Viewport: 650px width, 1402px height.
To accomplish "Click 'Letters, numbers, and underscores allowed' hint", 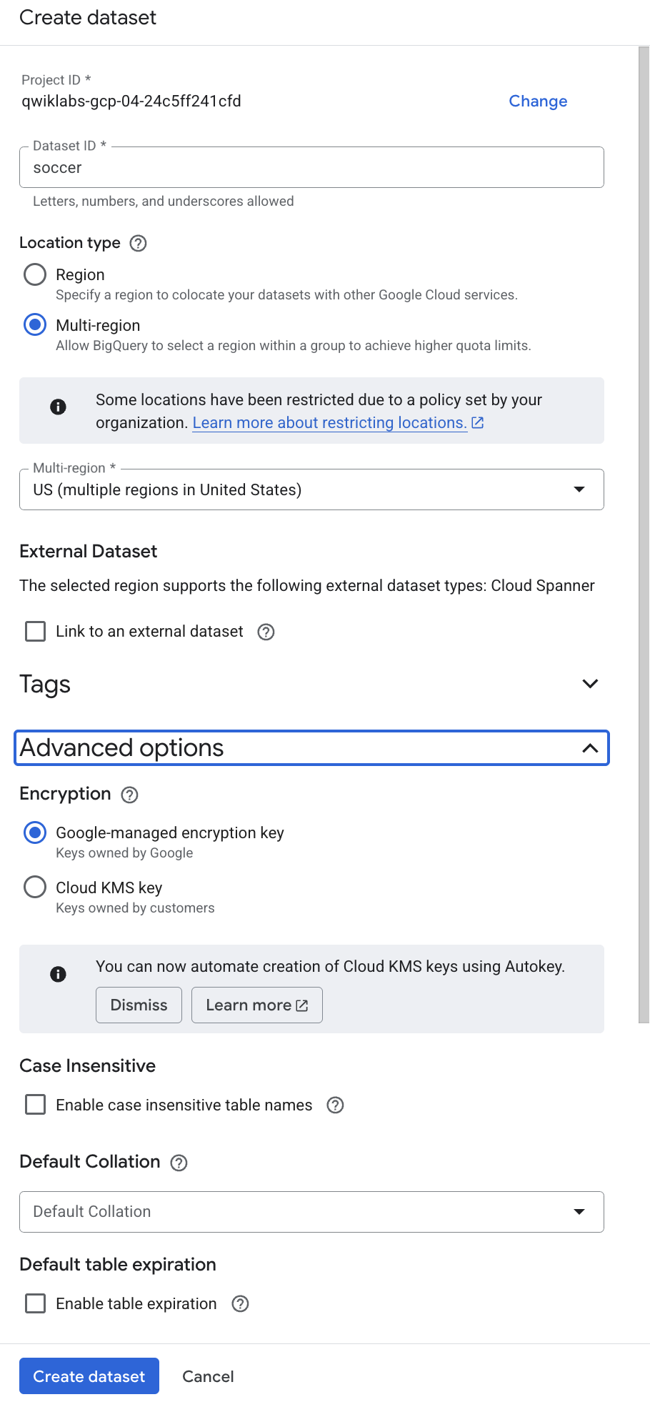I will (x=164, y=202).
